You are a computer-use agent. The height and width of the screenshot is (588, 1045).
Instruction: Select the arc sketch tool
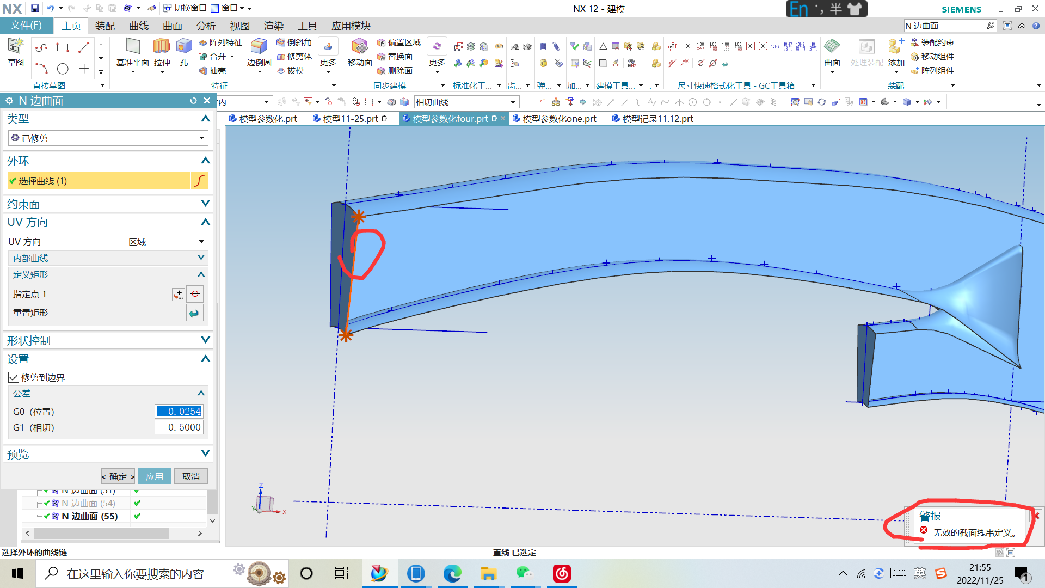pos(41,69)
